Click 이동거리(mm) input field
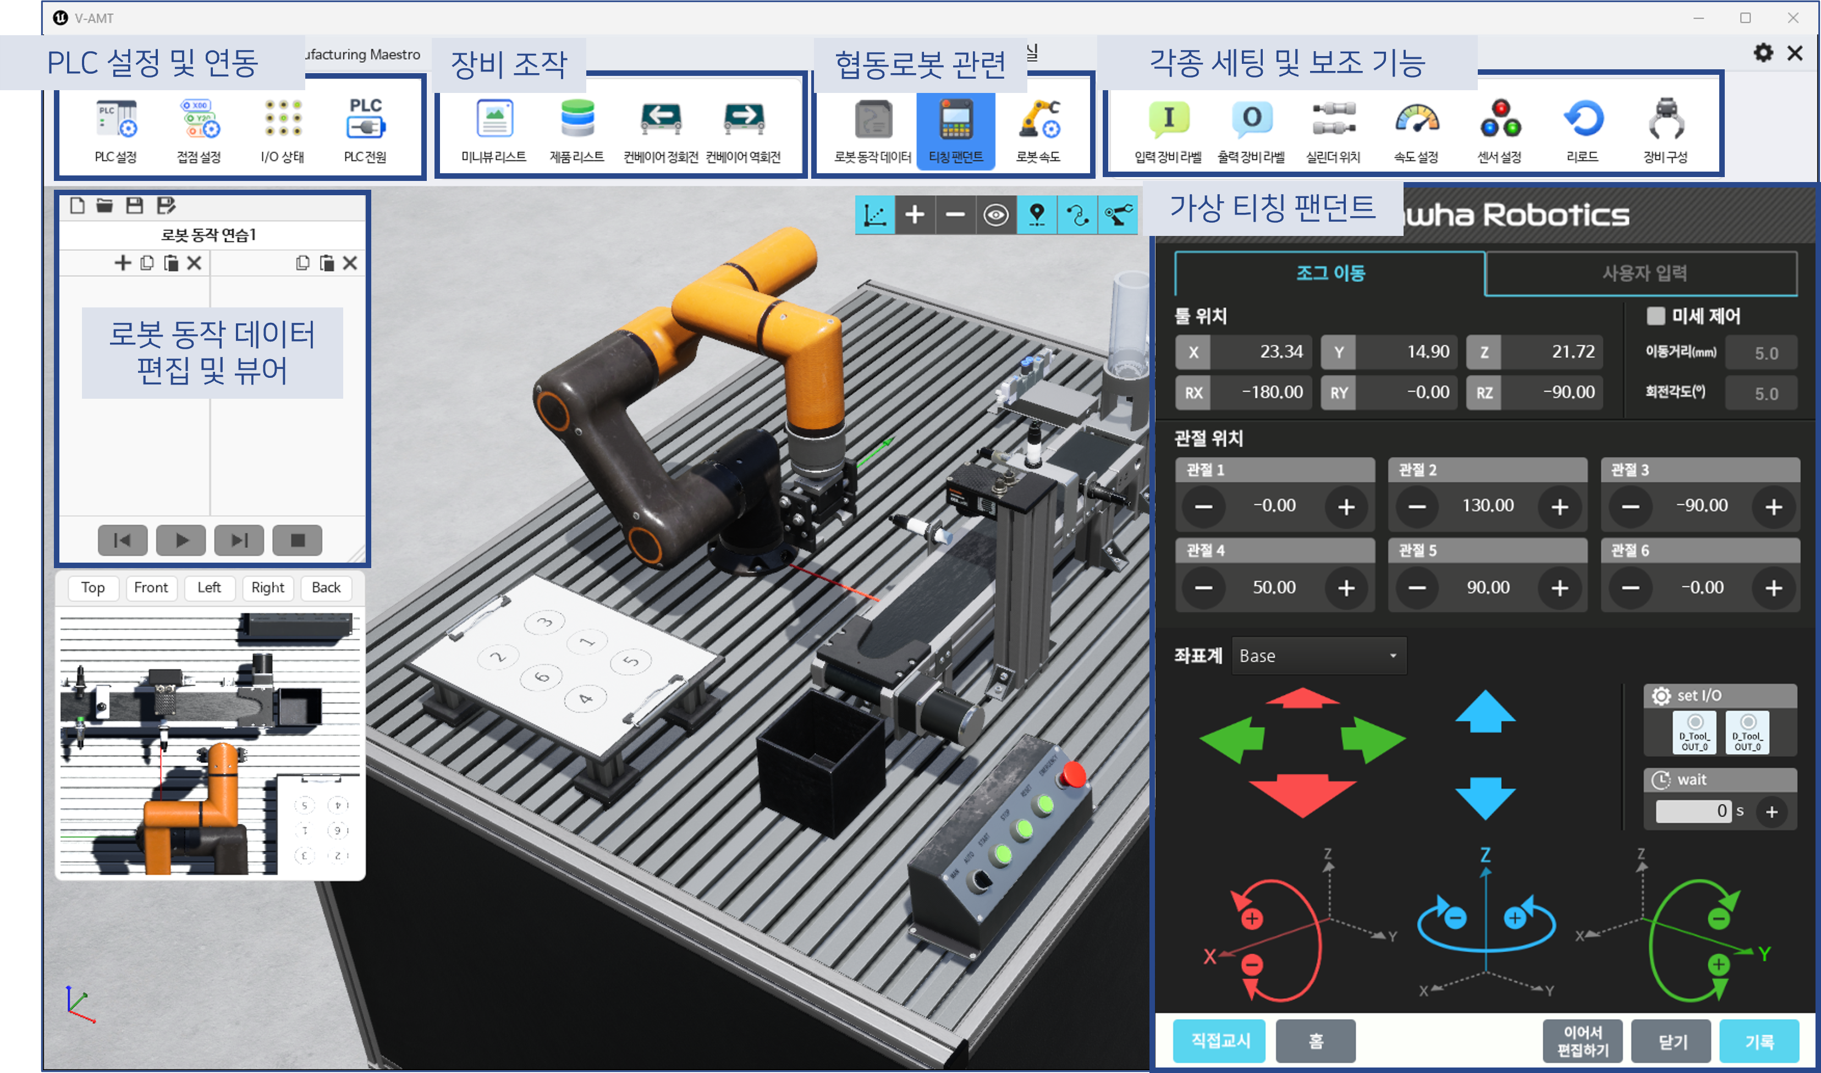Screen dimensions: 1821x1073 pos(1761,353)
